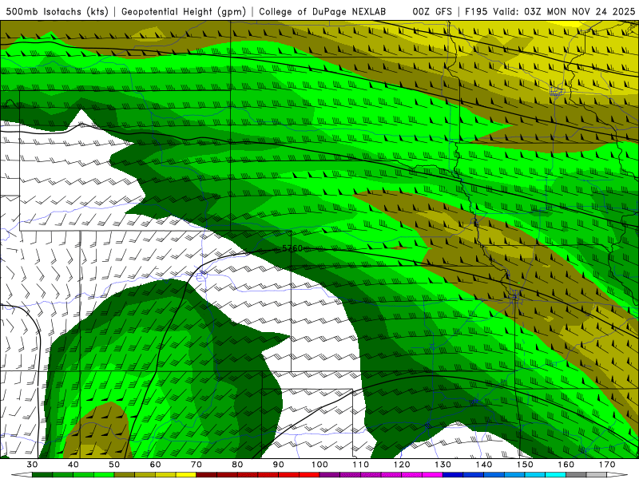Click the '5760' height contour label on the map

(x=292, y=248)
